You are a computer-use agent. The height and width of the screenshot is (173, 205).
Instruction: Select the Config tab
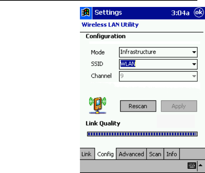coord(105,154)
